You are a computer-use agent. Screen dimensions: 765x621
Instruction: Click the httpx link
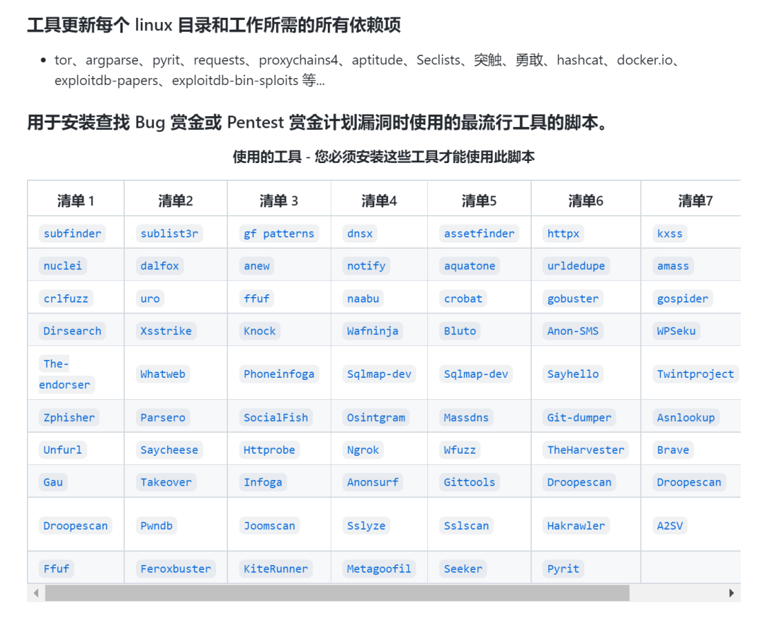(563, 233)
